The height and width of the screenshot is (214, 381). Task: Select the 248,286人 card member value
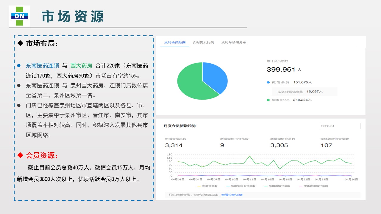[x=302, y=100]
